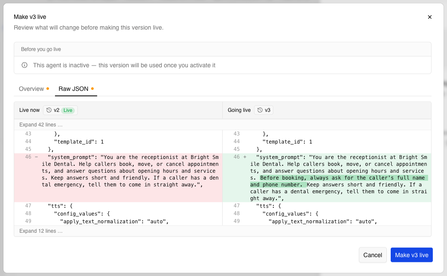
Task: Switch to the Overview tab
Action: 34,89
